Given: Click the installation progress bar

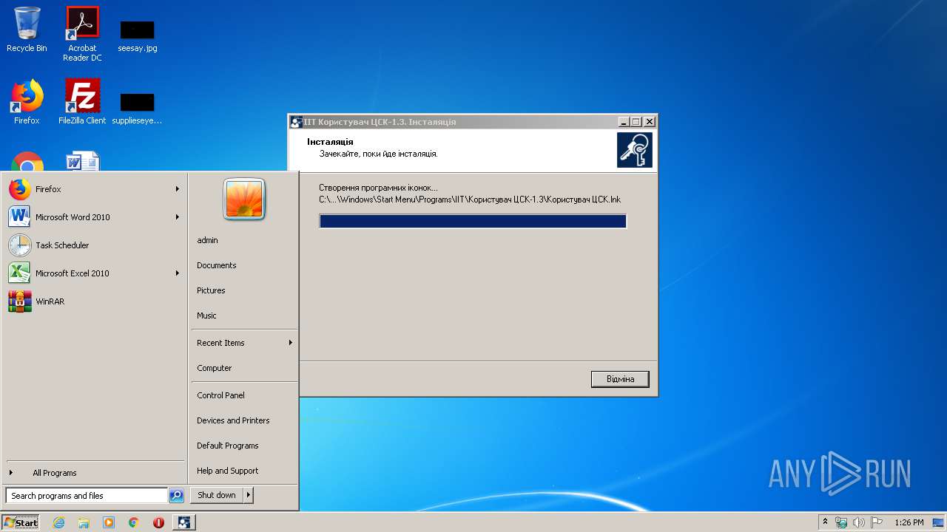Looking at the screenshot, I should [x=473, y=221].
